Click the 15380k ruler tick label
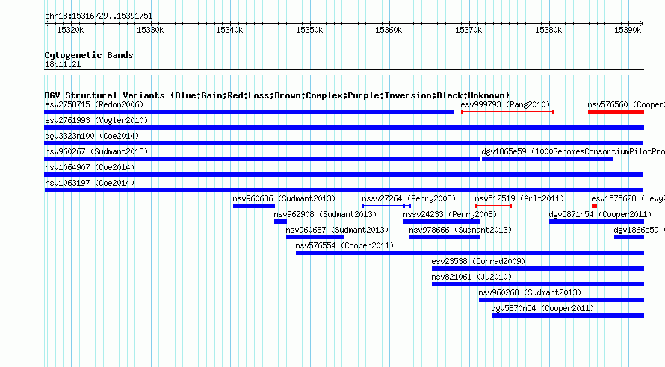 (548, 30)
